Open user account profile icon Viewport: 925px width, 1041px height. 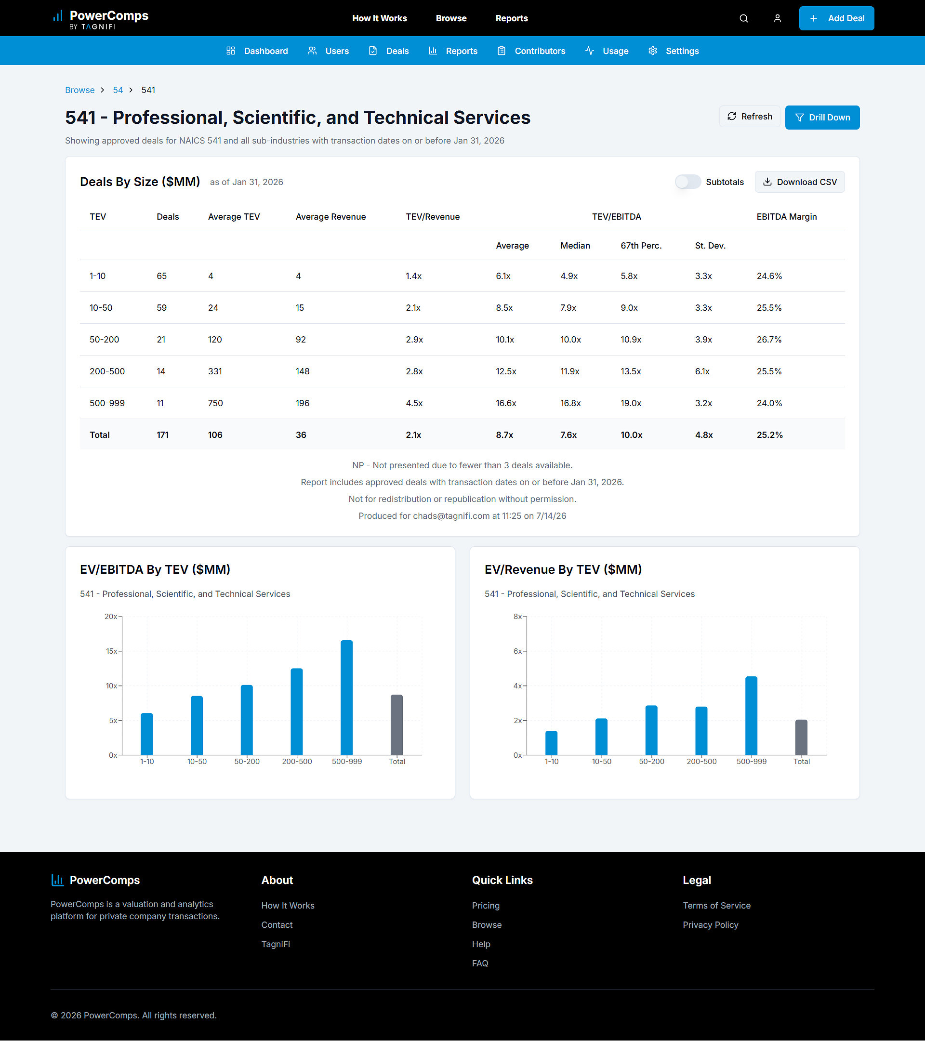click(x=777, y=18)
